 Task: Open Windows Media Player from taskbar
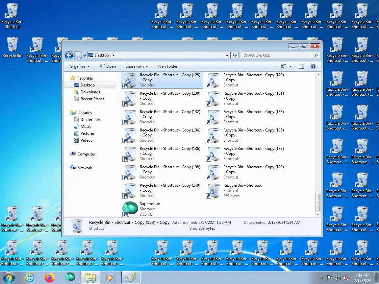pyautogui.click(x=110, y=278)
